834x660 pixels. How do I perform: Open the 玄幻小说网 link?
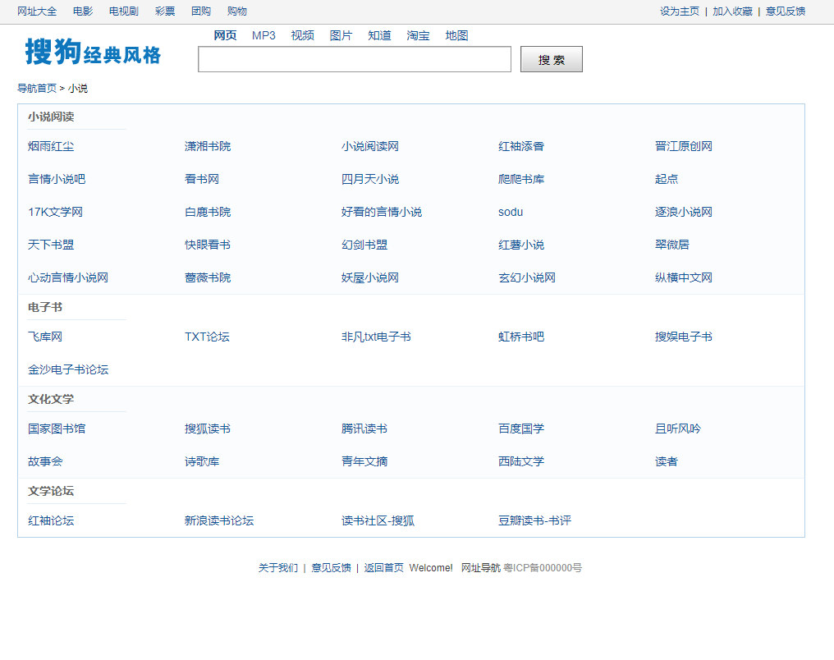[x=527, y=277]
